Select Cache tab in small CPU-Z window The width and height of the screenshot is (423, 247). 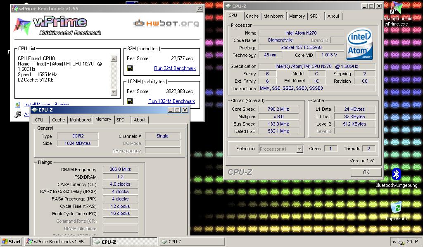coord(59,120)
